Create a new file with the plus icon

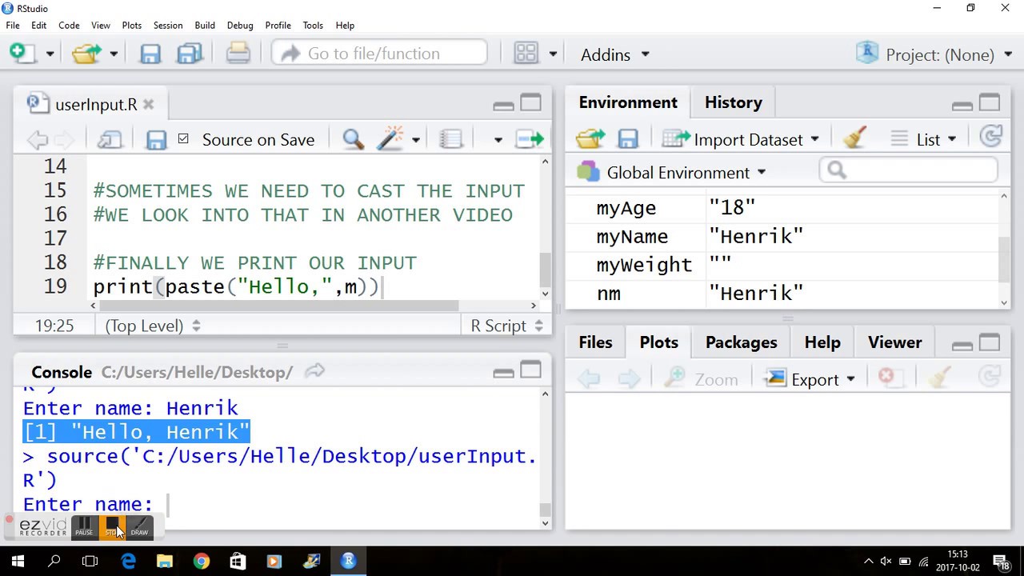22,54
